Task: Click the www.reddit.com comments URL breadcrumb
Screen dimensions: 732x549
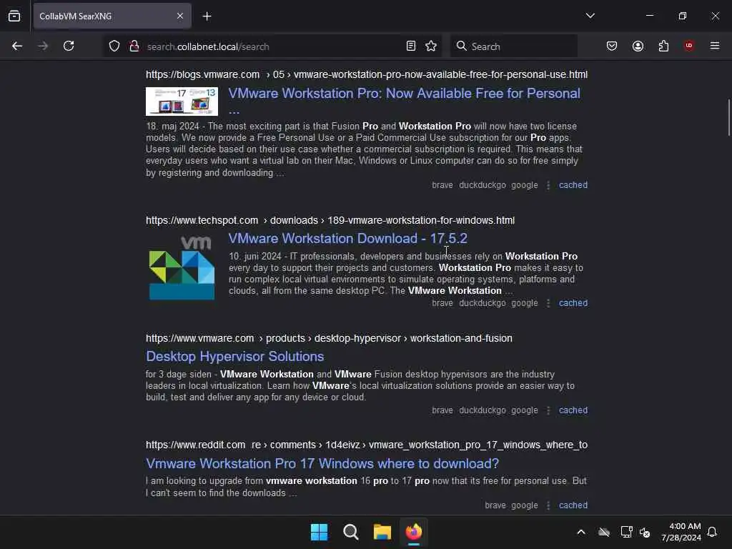Action: point(367,445)
